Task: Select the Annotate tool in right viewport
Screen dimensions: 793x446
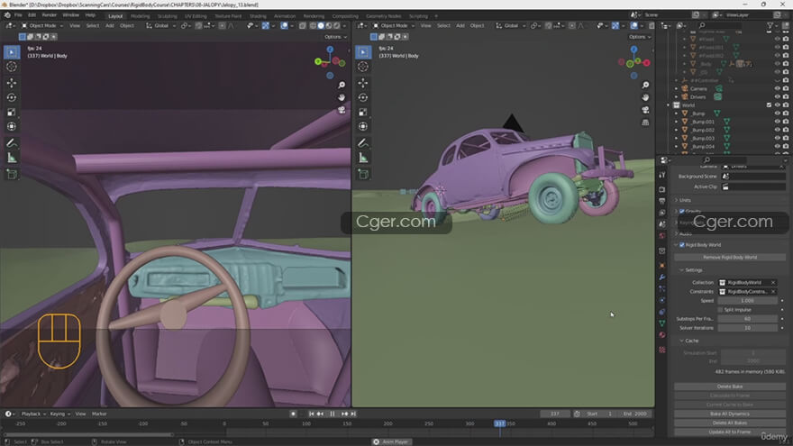Action: click(363, 143)
